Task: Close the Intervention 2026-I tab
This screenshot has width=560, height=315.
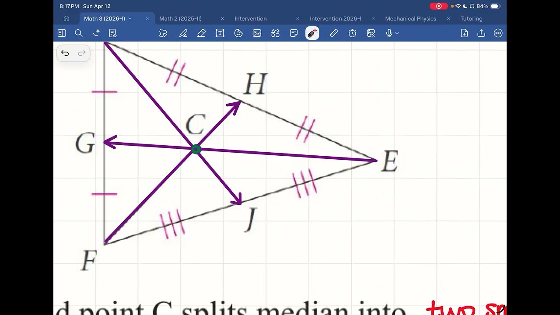Action: coord(373,18)
